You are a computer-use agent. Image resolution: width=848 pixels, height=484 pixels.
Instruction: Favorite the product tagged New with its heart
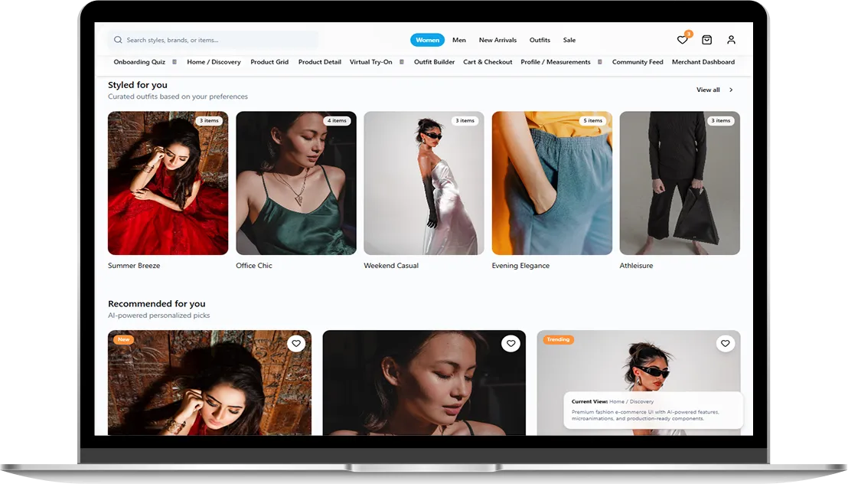[296, 344]
